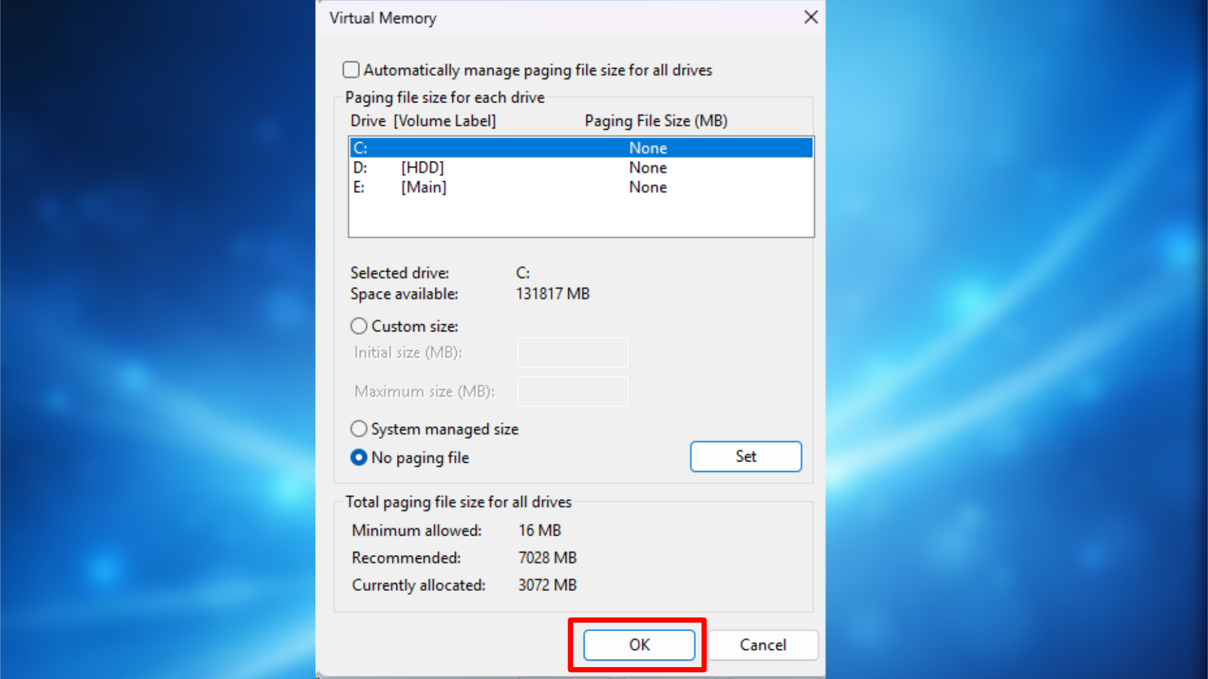Click inside the Initial size field

(572, 352)
